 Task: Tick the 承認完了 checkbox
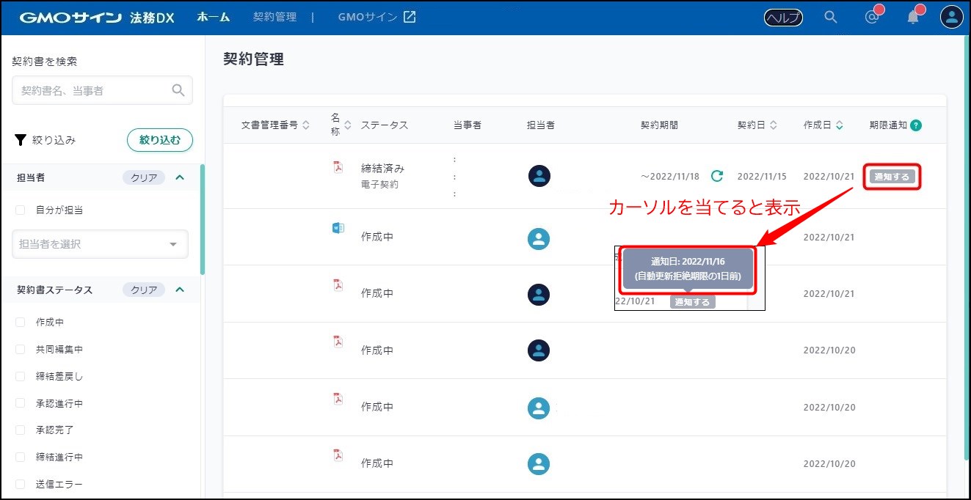(x=21, y=430)
